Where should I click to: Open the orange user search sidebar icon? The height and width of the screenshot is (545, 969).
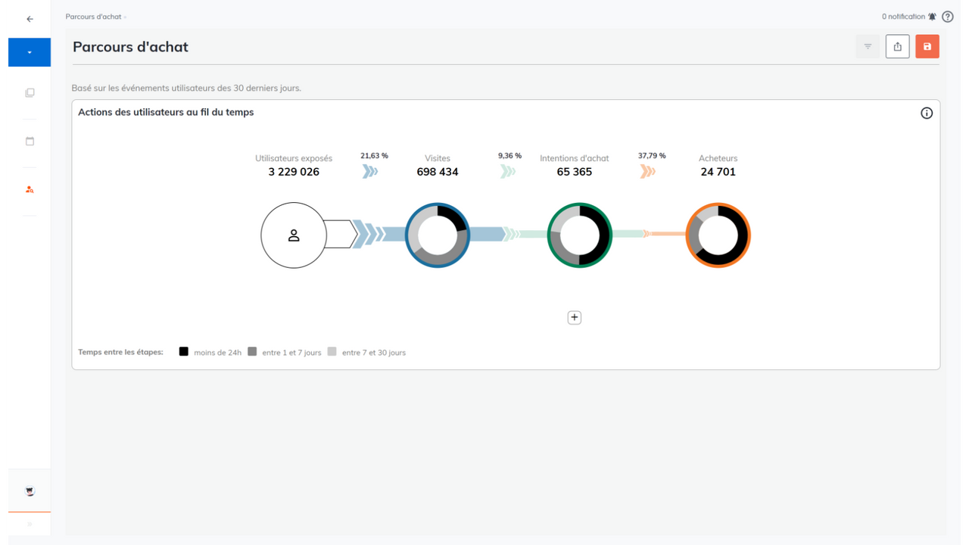pyautogui.click(x=30, y=189)
